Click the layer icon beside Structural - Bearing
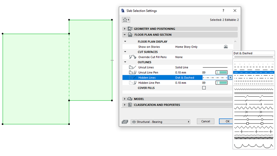 tap(125, 122)
